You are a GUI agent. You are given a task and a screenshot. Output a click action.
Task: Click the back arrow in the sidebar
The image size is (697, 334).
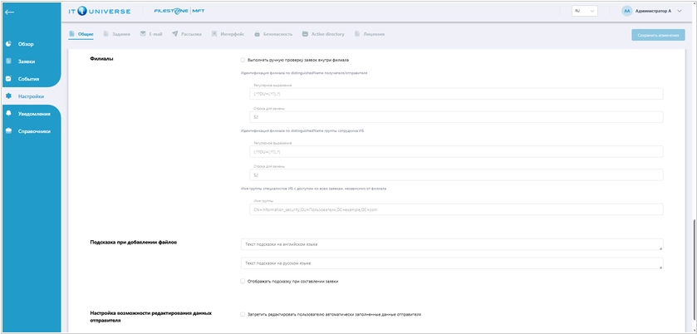click(9, 12)
